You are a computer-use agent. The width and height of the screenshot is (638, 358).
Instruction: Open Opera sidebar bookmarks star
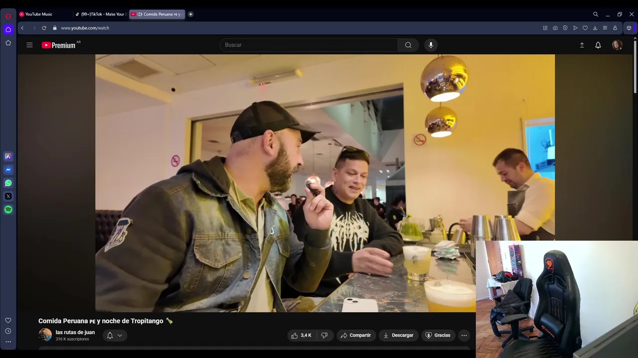tap(8, 43)
